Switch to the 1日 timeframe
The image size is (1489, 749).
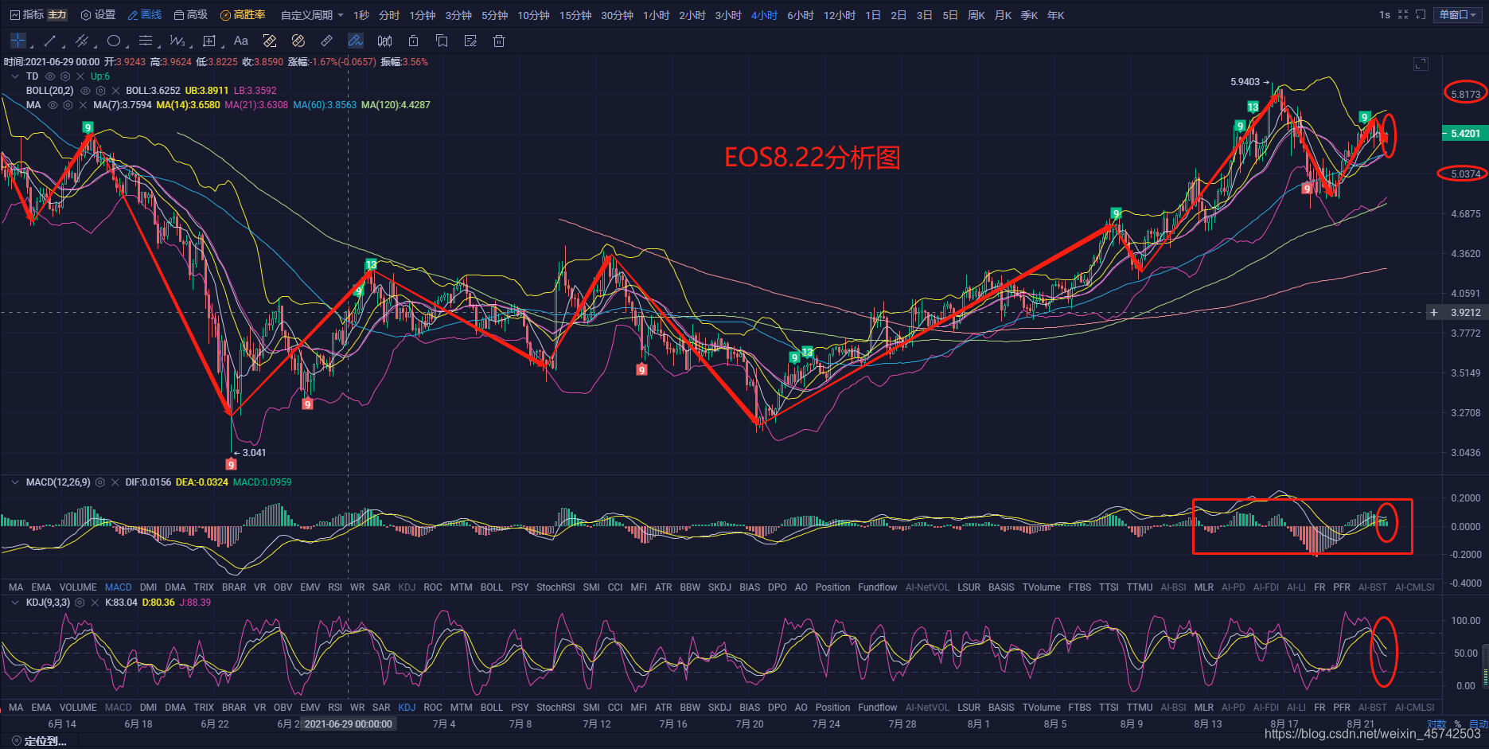pyautogui.click(x=873, y=15)
